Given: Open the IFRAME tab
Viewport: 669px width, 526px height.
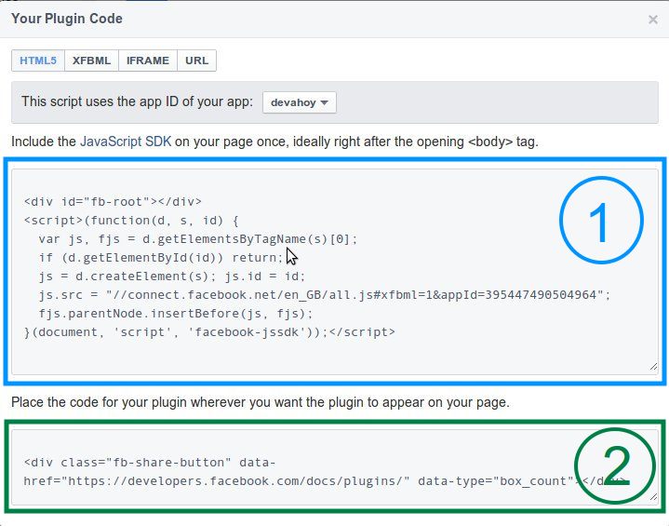Looking at the screenshot, I should (148, 61).
